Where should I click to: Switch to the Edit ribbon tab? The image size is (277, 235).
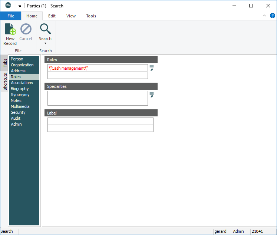(52, 16)
